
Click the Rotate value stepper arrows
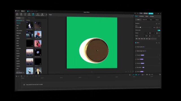(x=150, y=36)
